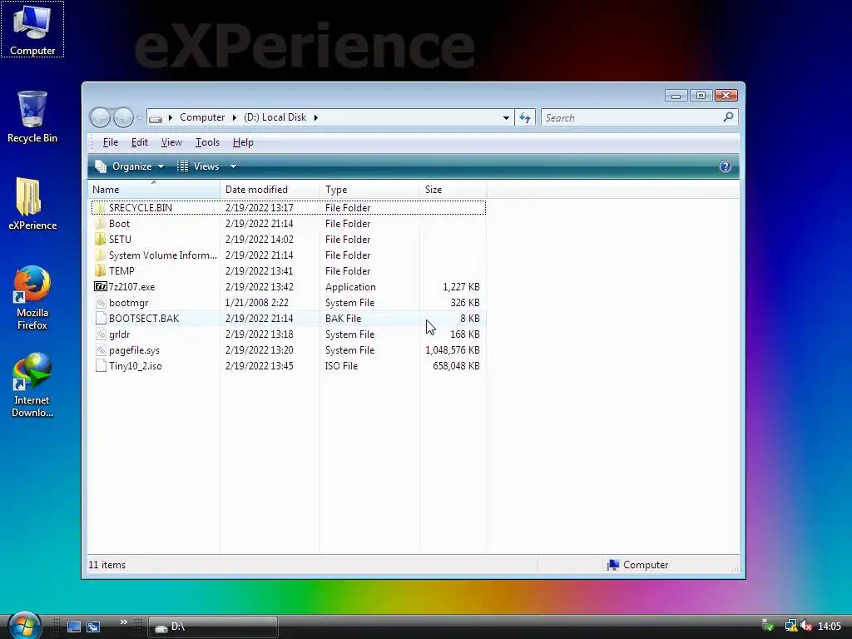Select the 7z2107.exe application icon
852x639 pixels.
pyautogui.click(x=101, y=286)
